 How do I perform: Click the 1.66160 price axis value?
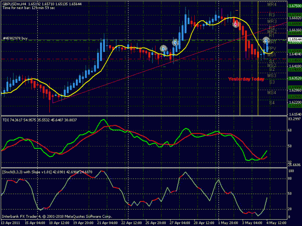point(295,30)
